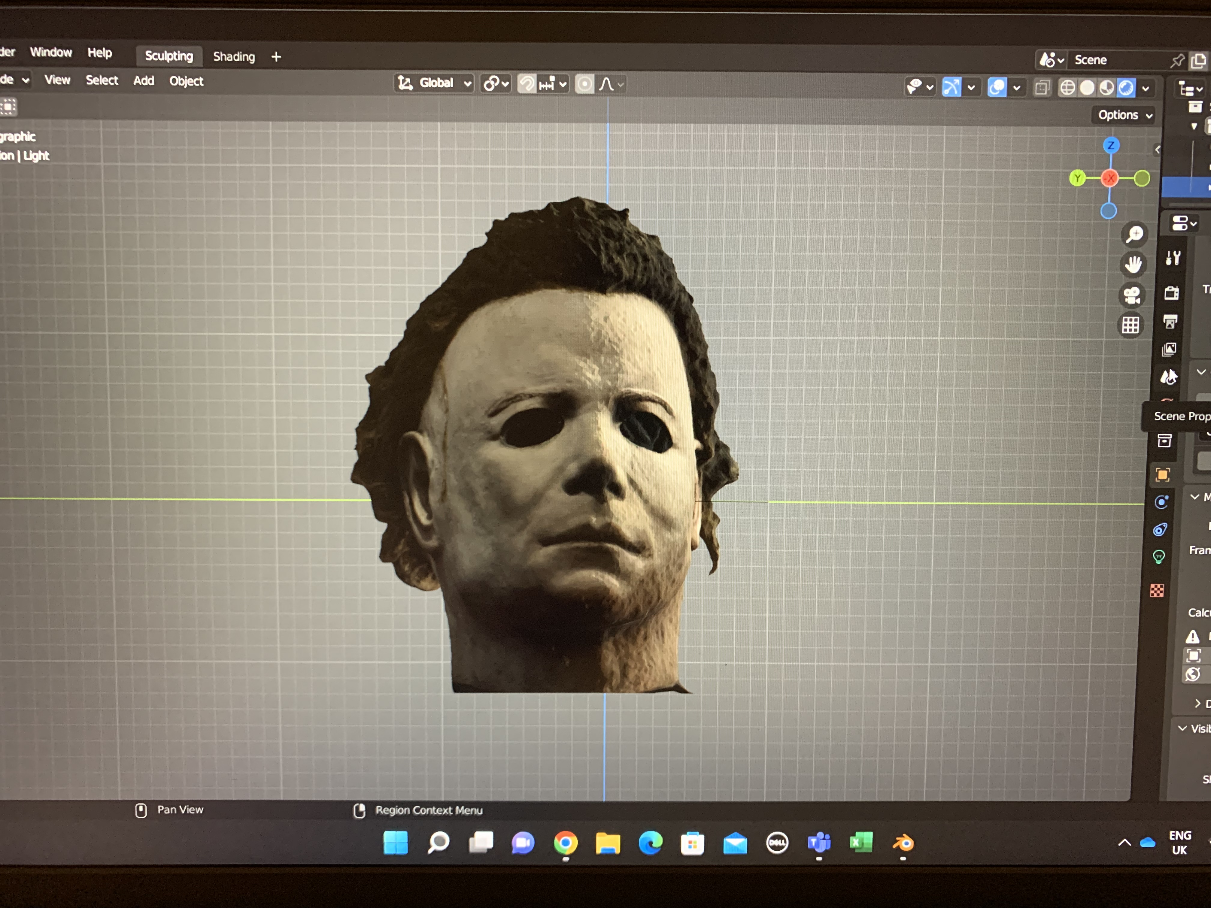Open the View Layer properties tab
The width and height of the screenshot is (1211, 908).
coord(1169,349)
